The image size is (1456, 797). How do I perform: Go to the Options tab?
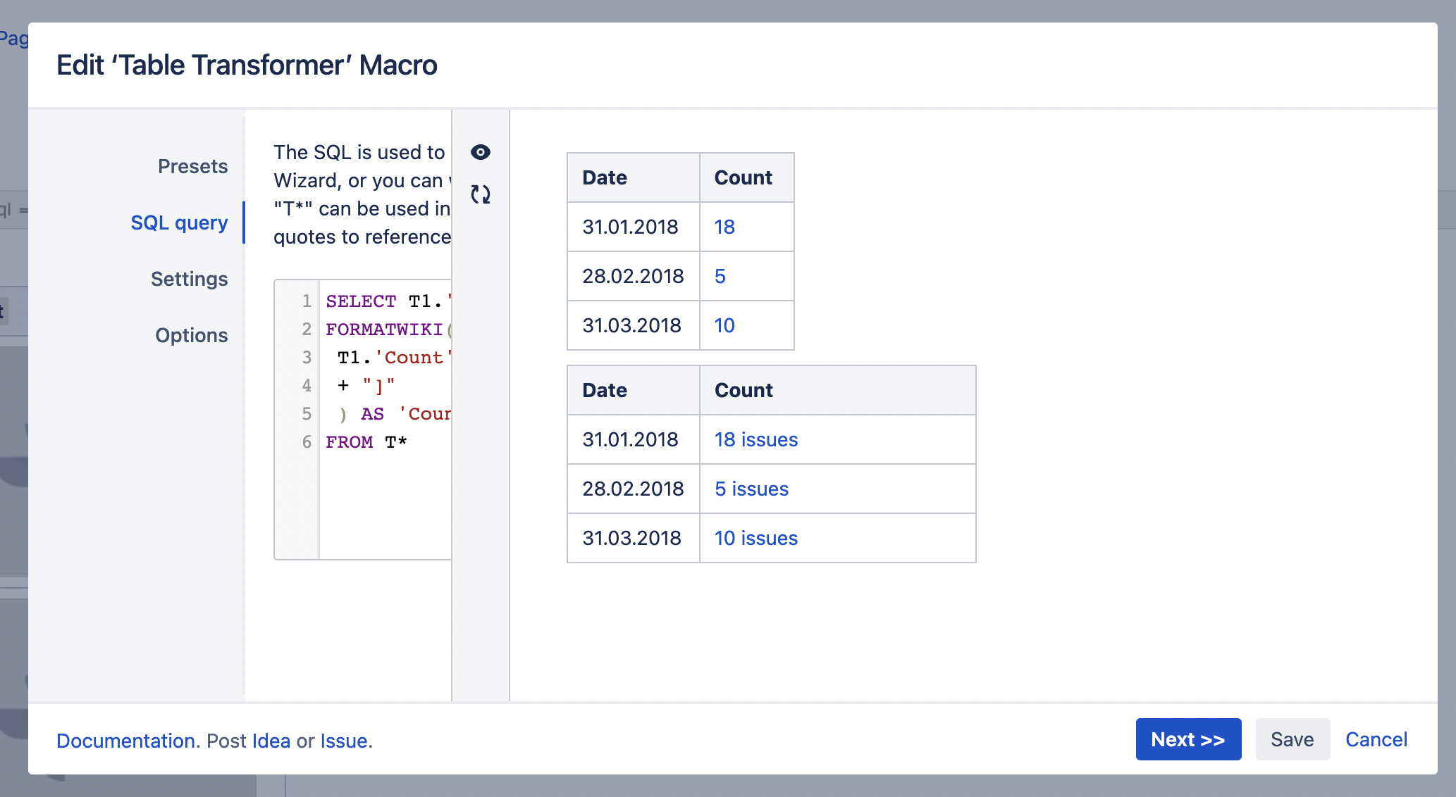(191, 335)
